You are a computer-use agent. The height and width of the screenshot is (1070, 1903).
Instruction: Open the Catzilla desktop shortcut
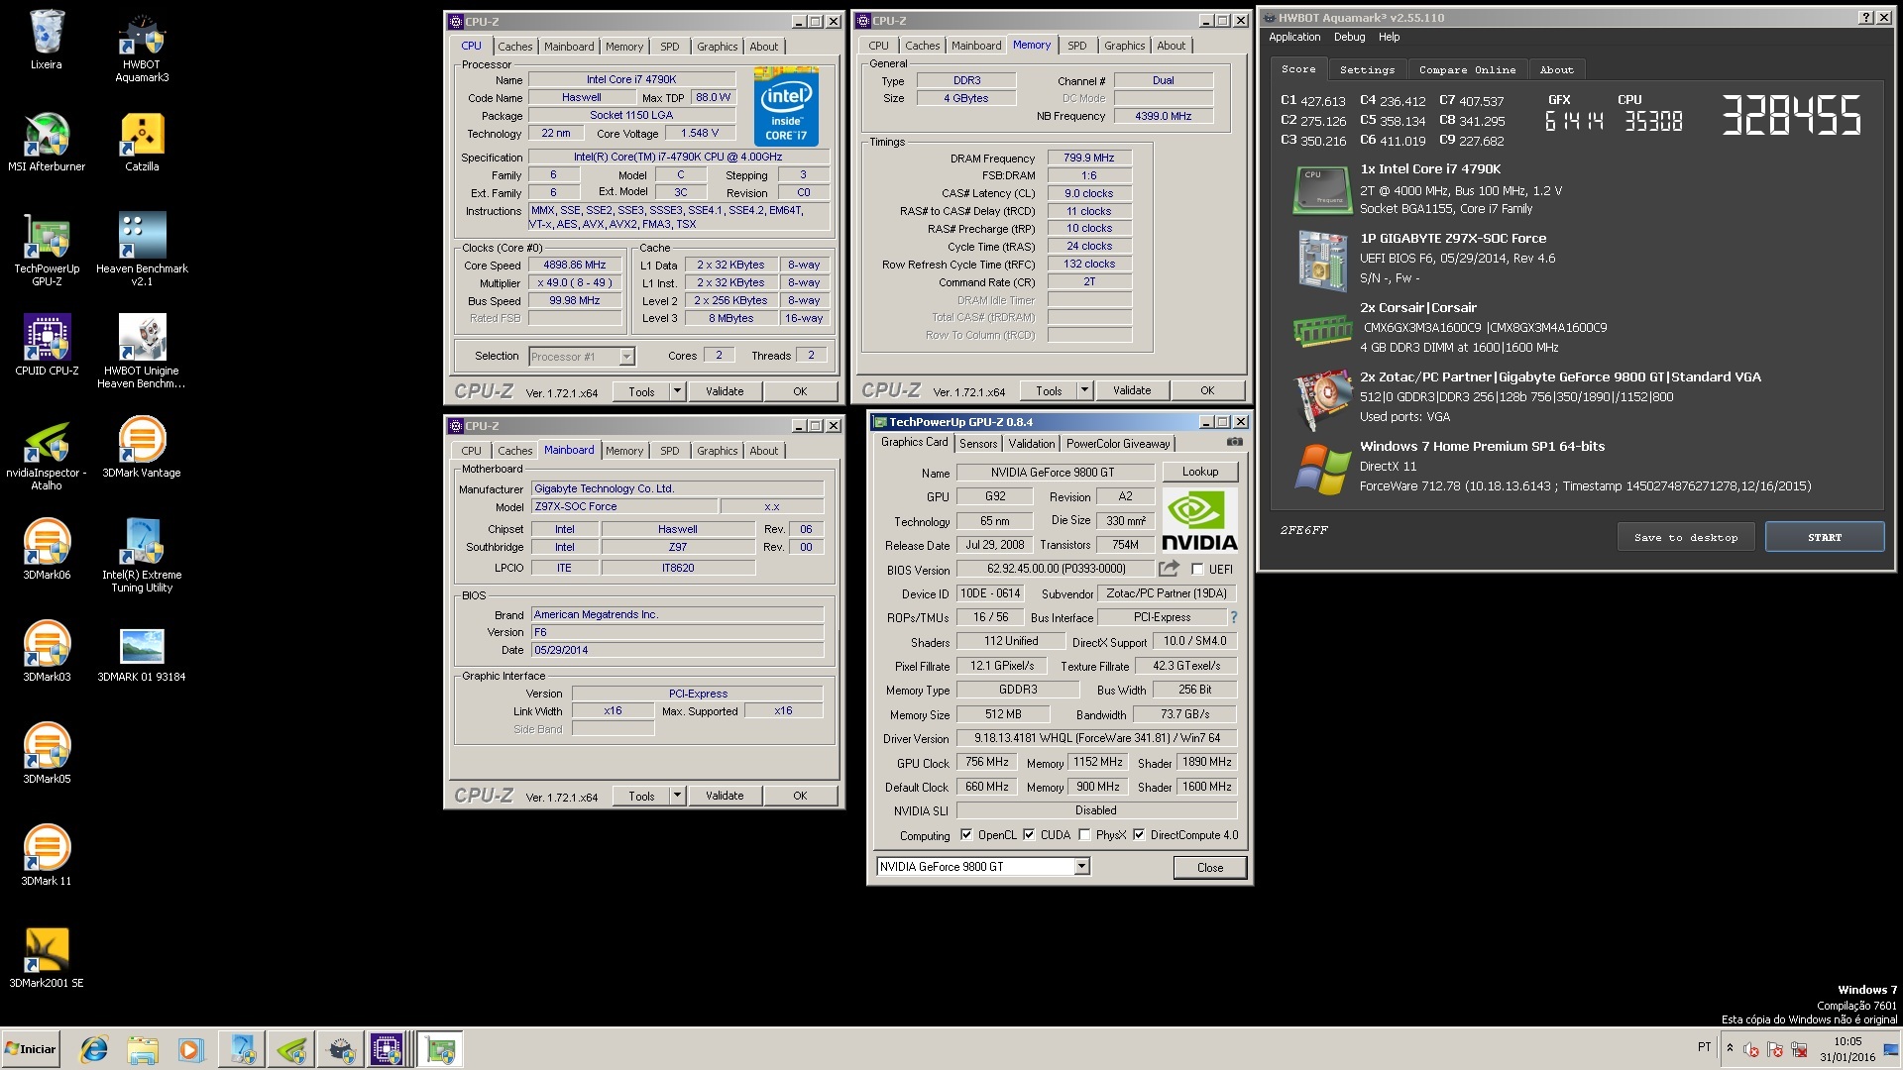(142, 142)
